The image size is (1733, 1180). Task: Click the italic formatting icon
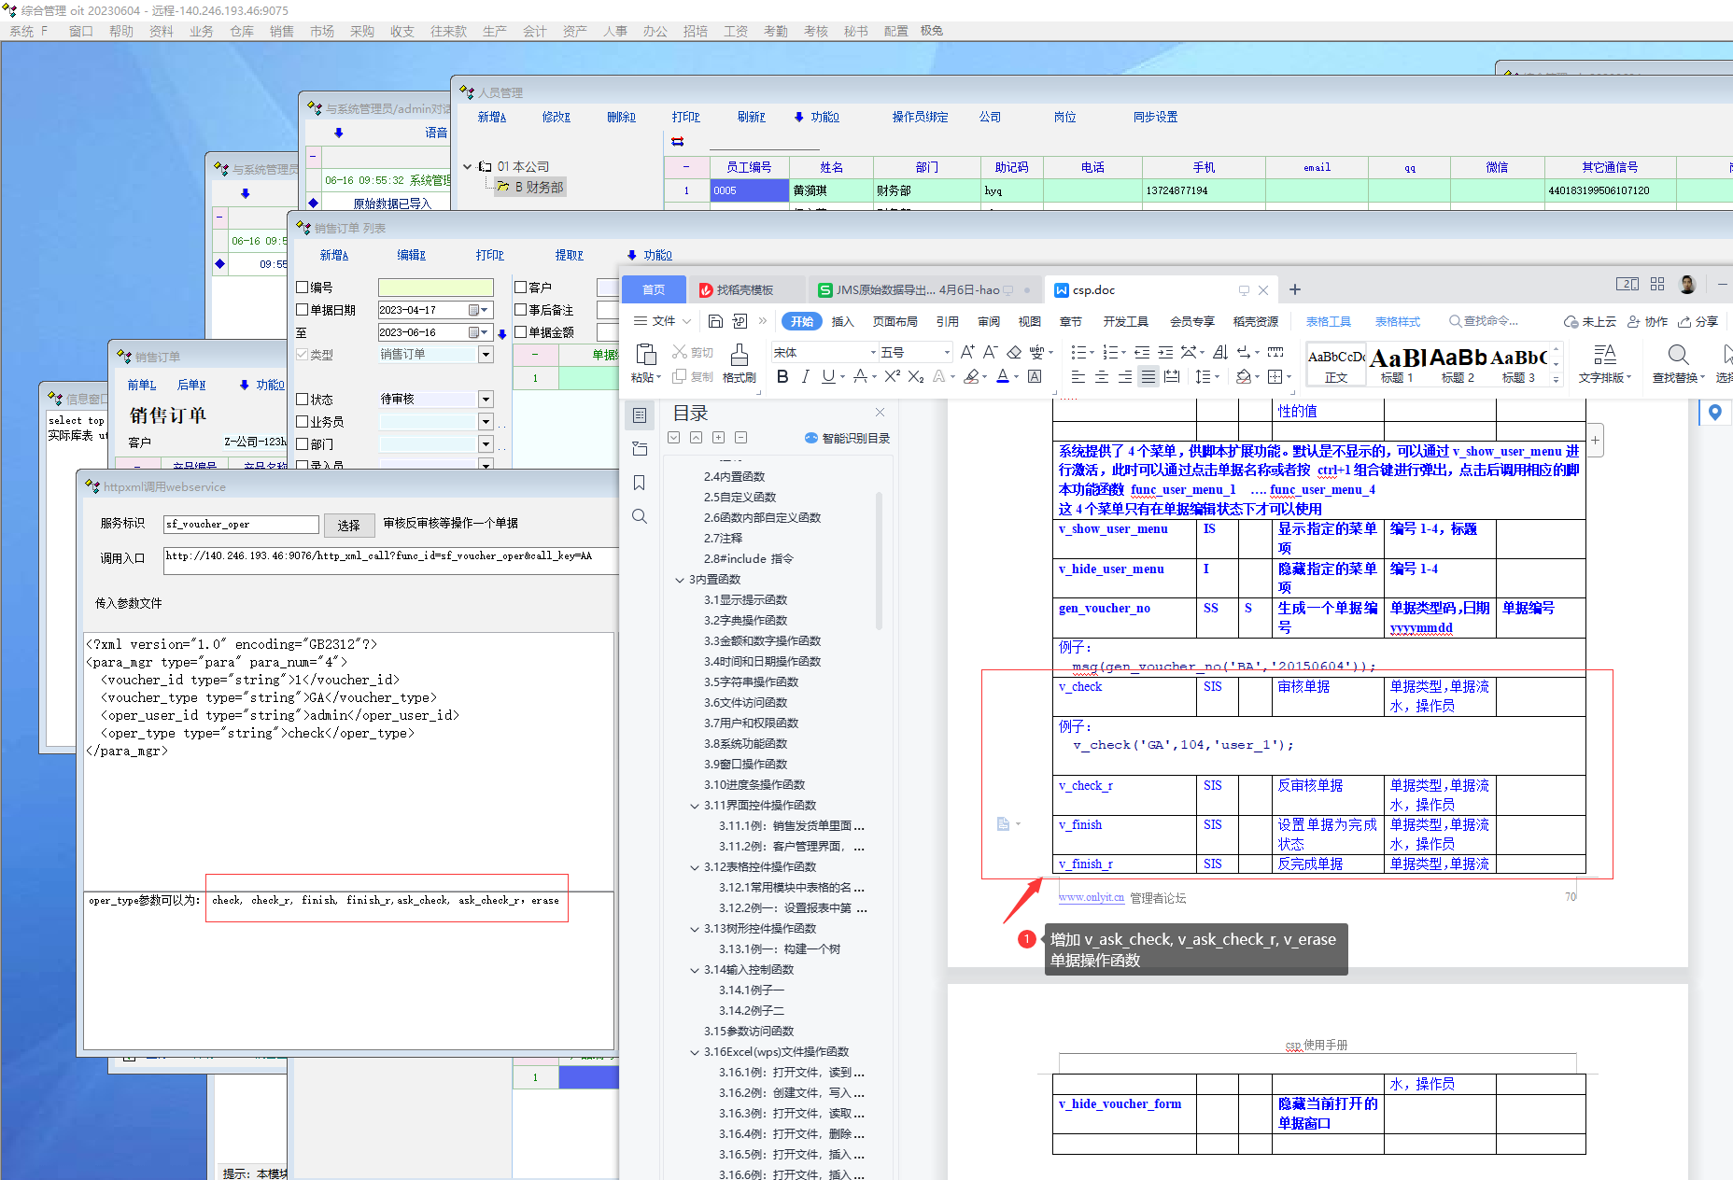805,376
